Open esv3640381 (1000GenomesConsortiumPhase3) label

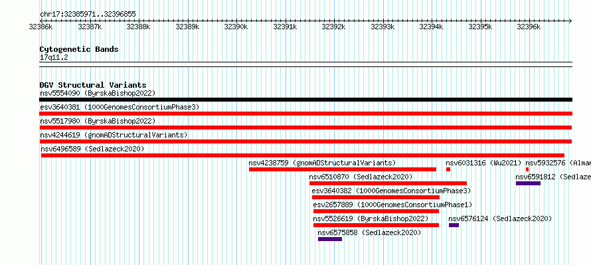pyautogui.click(x=120, y=107)
